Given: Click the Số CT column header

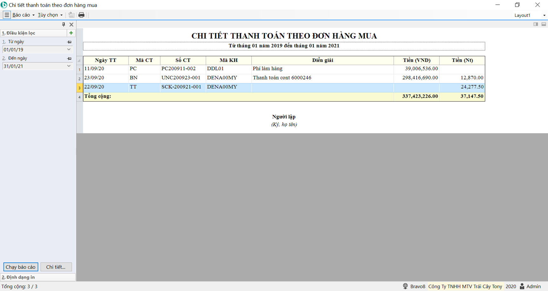Looking at the screenshot, I should click(183, 60).
